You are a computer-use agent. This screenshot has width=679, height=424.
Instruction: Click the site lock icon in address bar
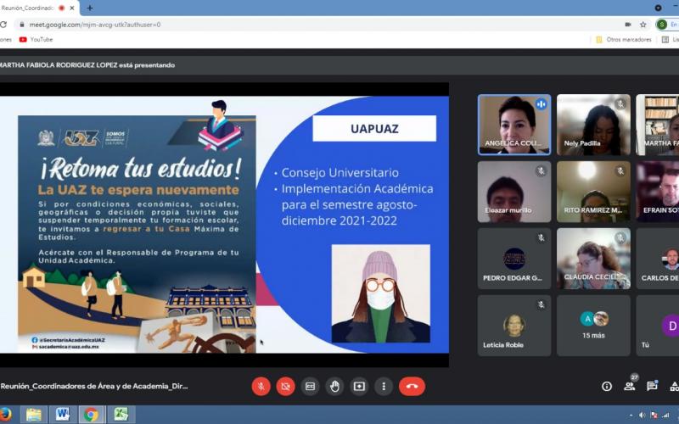click(x=22, y=25)
